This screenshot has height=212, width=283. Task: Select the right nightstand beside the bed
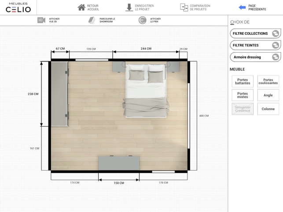pyautogui.click(x=173, y=67)
